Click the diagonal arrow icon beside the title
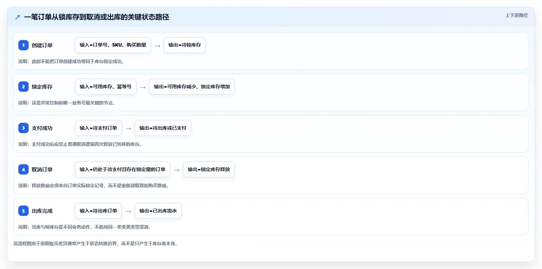Screen dimensions: 542x269 [18, 17]
